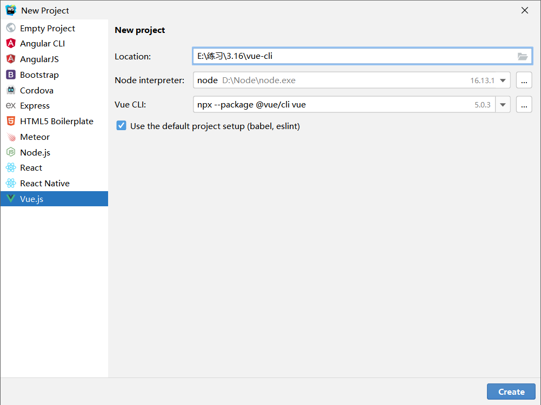Image resolution: width=541 pixels, height=405 pixels.
Task: Select the HTML5 Boilerplate shield icon
Action: [x=11, y=122]
